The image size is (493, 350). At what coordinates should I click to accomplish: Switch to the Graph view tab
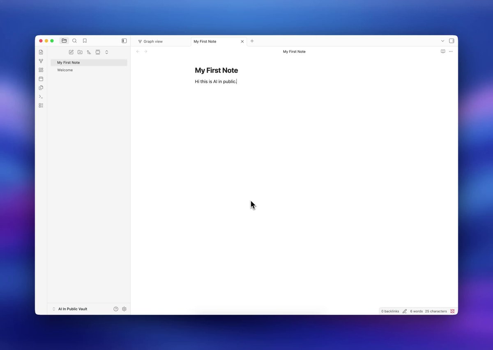pyautogui.click(x=161, y=41)
